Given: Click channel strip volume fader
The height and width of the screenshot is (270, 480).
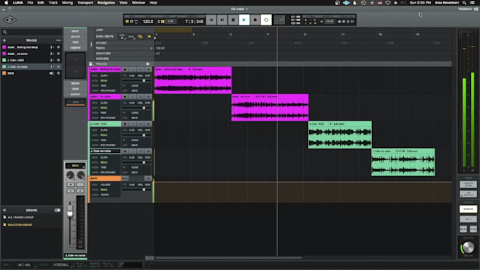Looking at the screenshot, I should coord(70,211).
